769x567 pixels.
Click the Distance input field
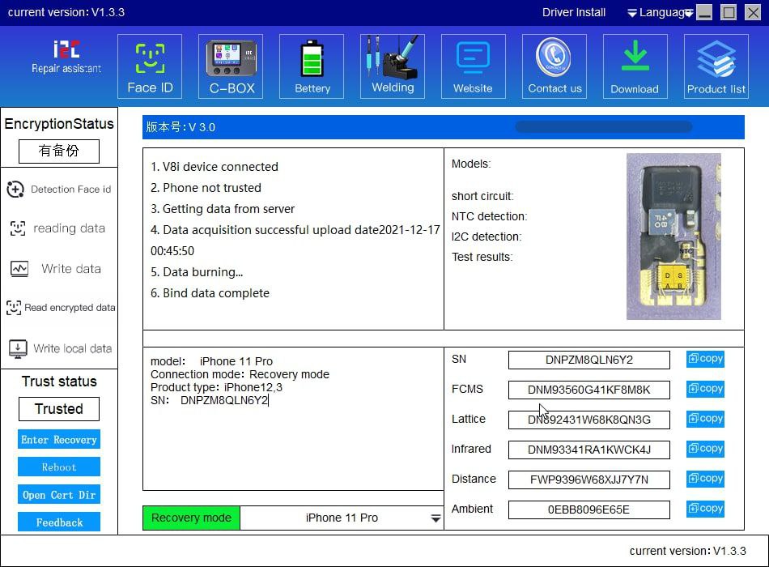click(x=589, y=480)
